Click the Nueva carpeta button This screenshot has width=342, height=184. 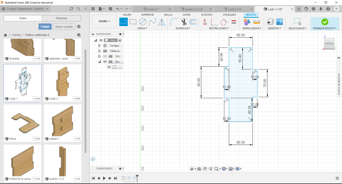pos(64,26)
